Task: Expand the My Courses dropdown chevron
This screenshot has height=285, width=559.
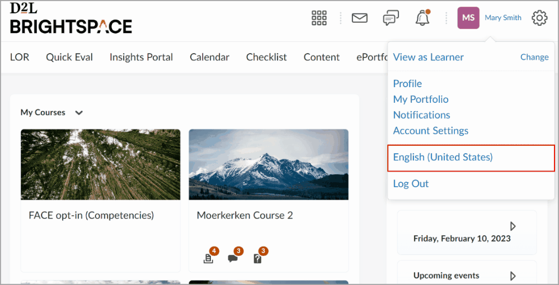Action: click(79, 113)
